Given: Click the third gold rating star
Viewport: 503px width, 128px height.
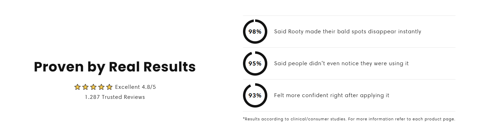Looking at the screenshot, I should click(x=93, y=87).
